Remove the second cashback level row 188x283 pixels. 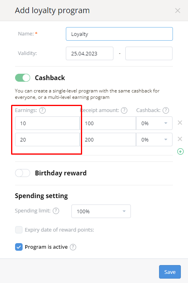coord(180,139)
